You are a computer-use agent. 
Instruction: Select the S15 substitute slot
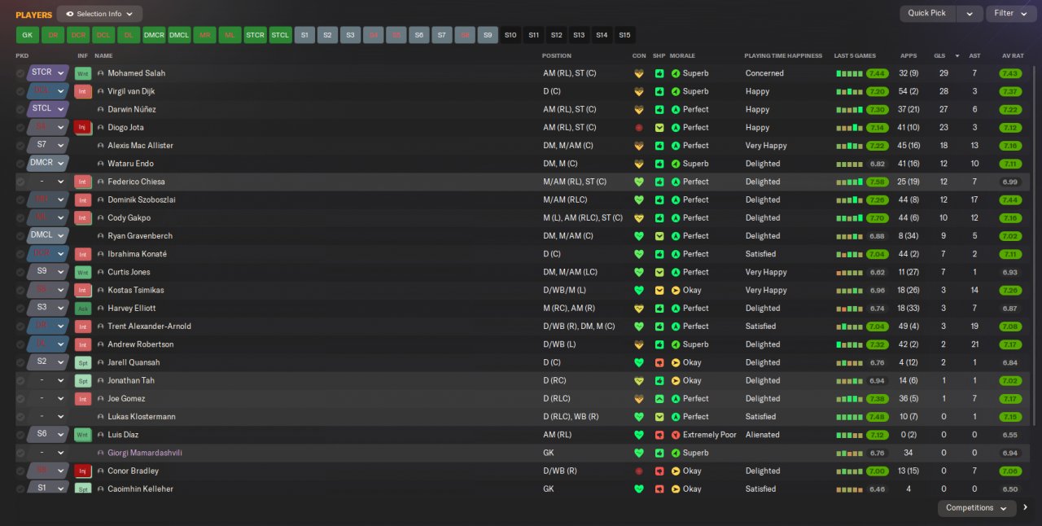(624, 35)
